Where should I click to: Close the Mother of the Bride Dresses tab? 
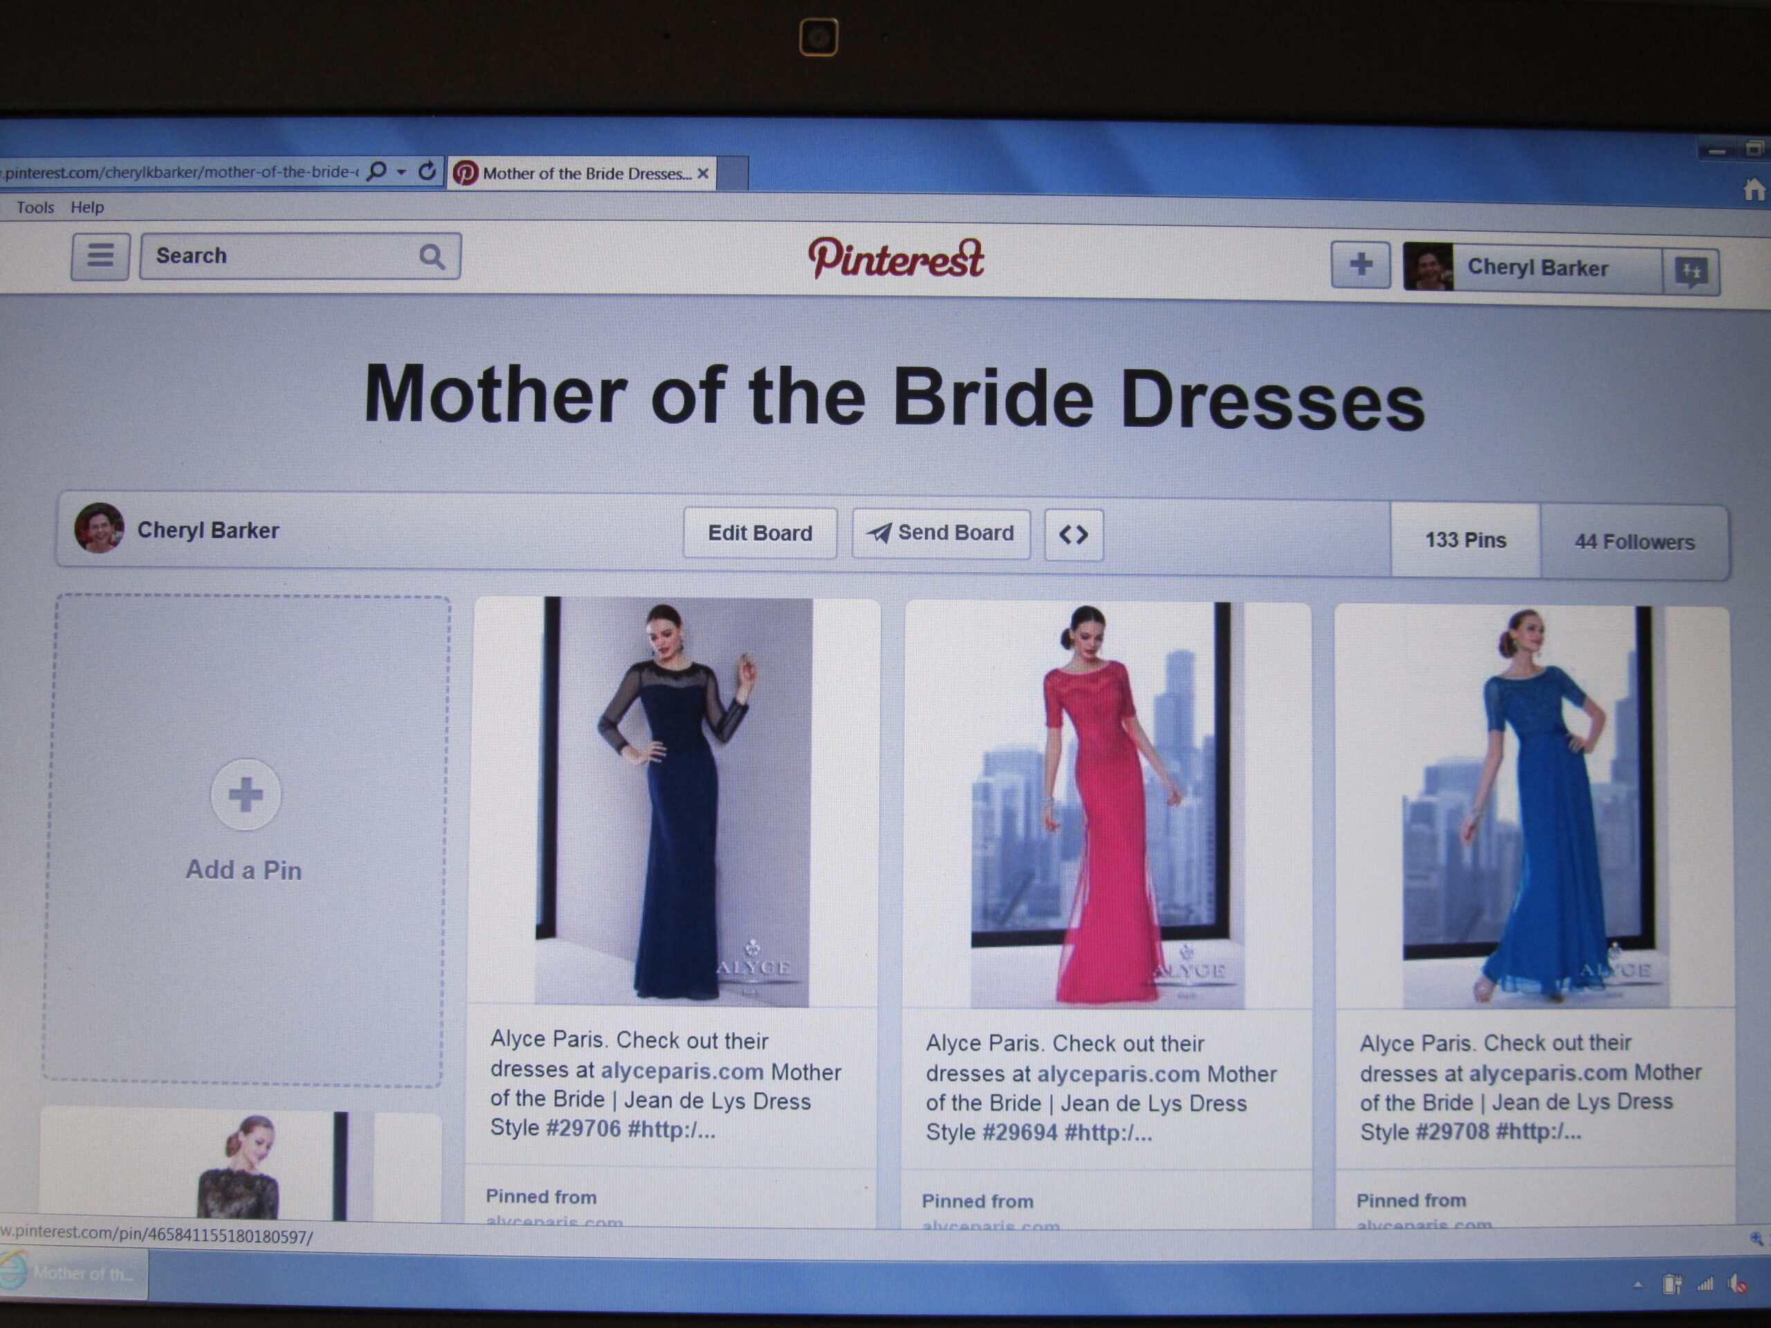coord(703,174)
